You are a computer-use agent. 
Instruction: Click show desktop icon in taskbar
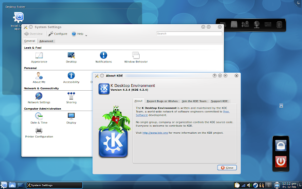[x=21, y=185]
